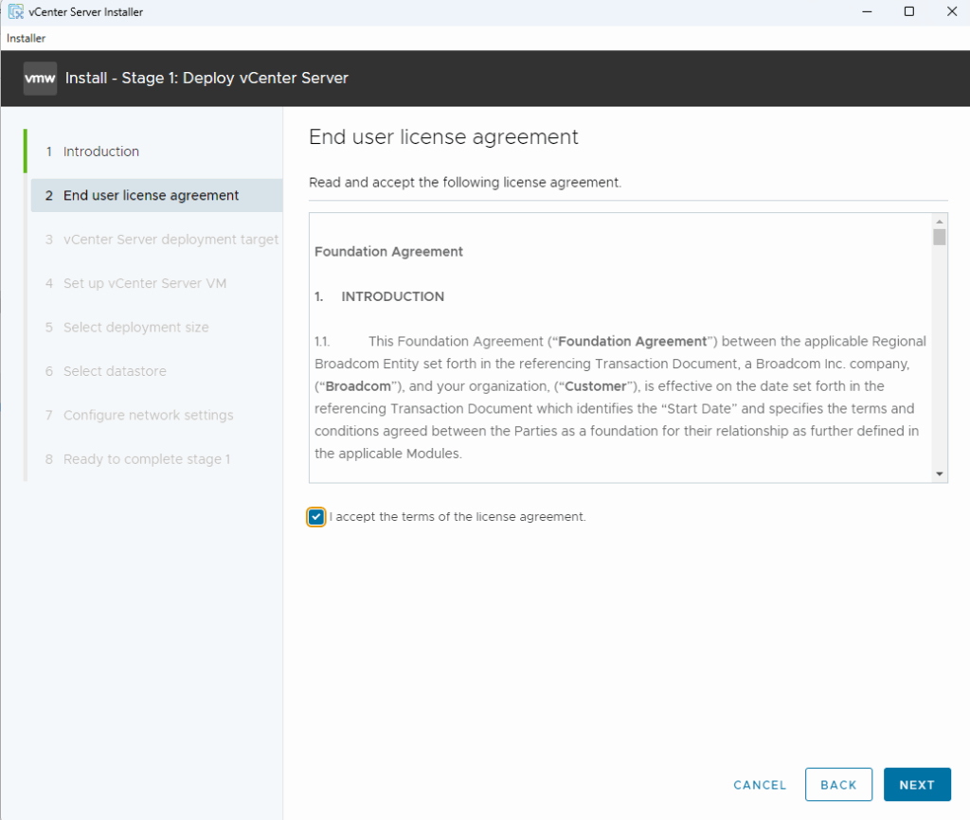
Task: Click the 'End user license agreement' page title
Action: coord(443,136)
